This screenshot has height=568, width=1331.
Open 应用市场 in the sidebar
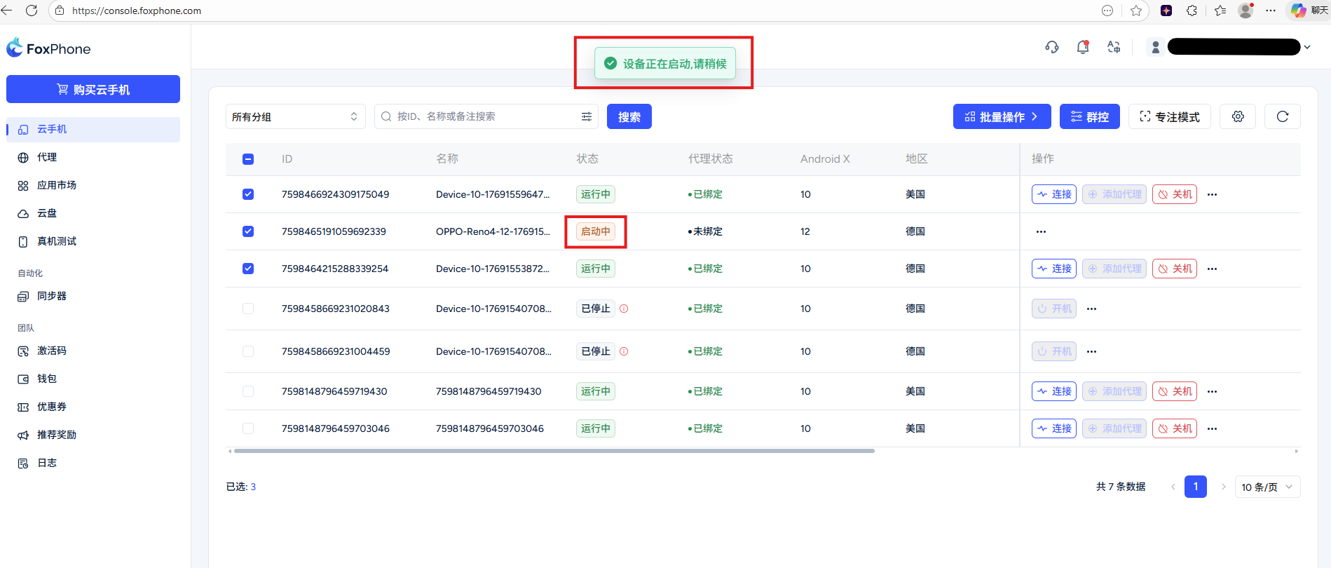pos(56,185)
